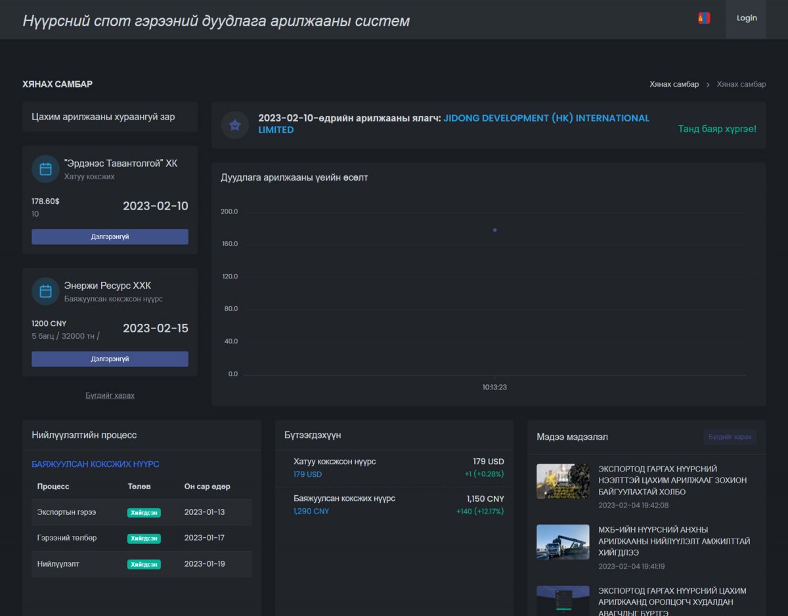Open JIDONG DEVELOPMENT (HK) INTERNATIONAL LIMITED link
788x616 pixels.
546,118
